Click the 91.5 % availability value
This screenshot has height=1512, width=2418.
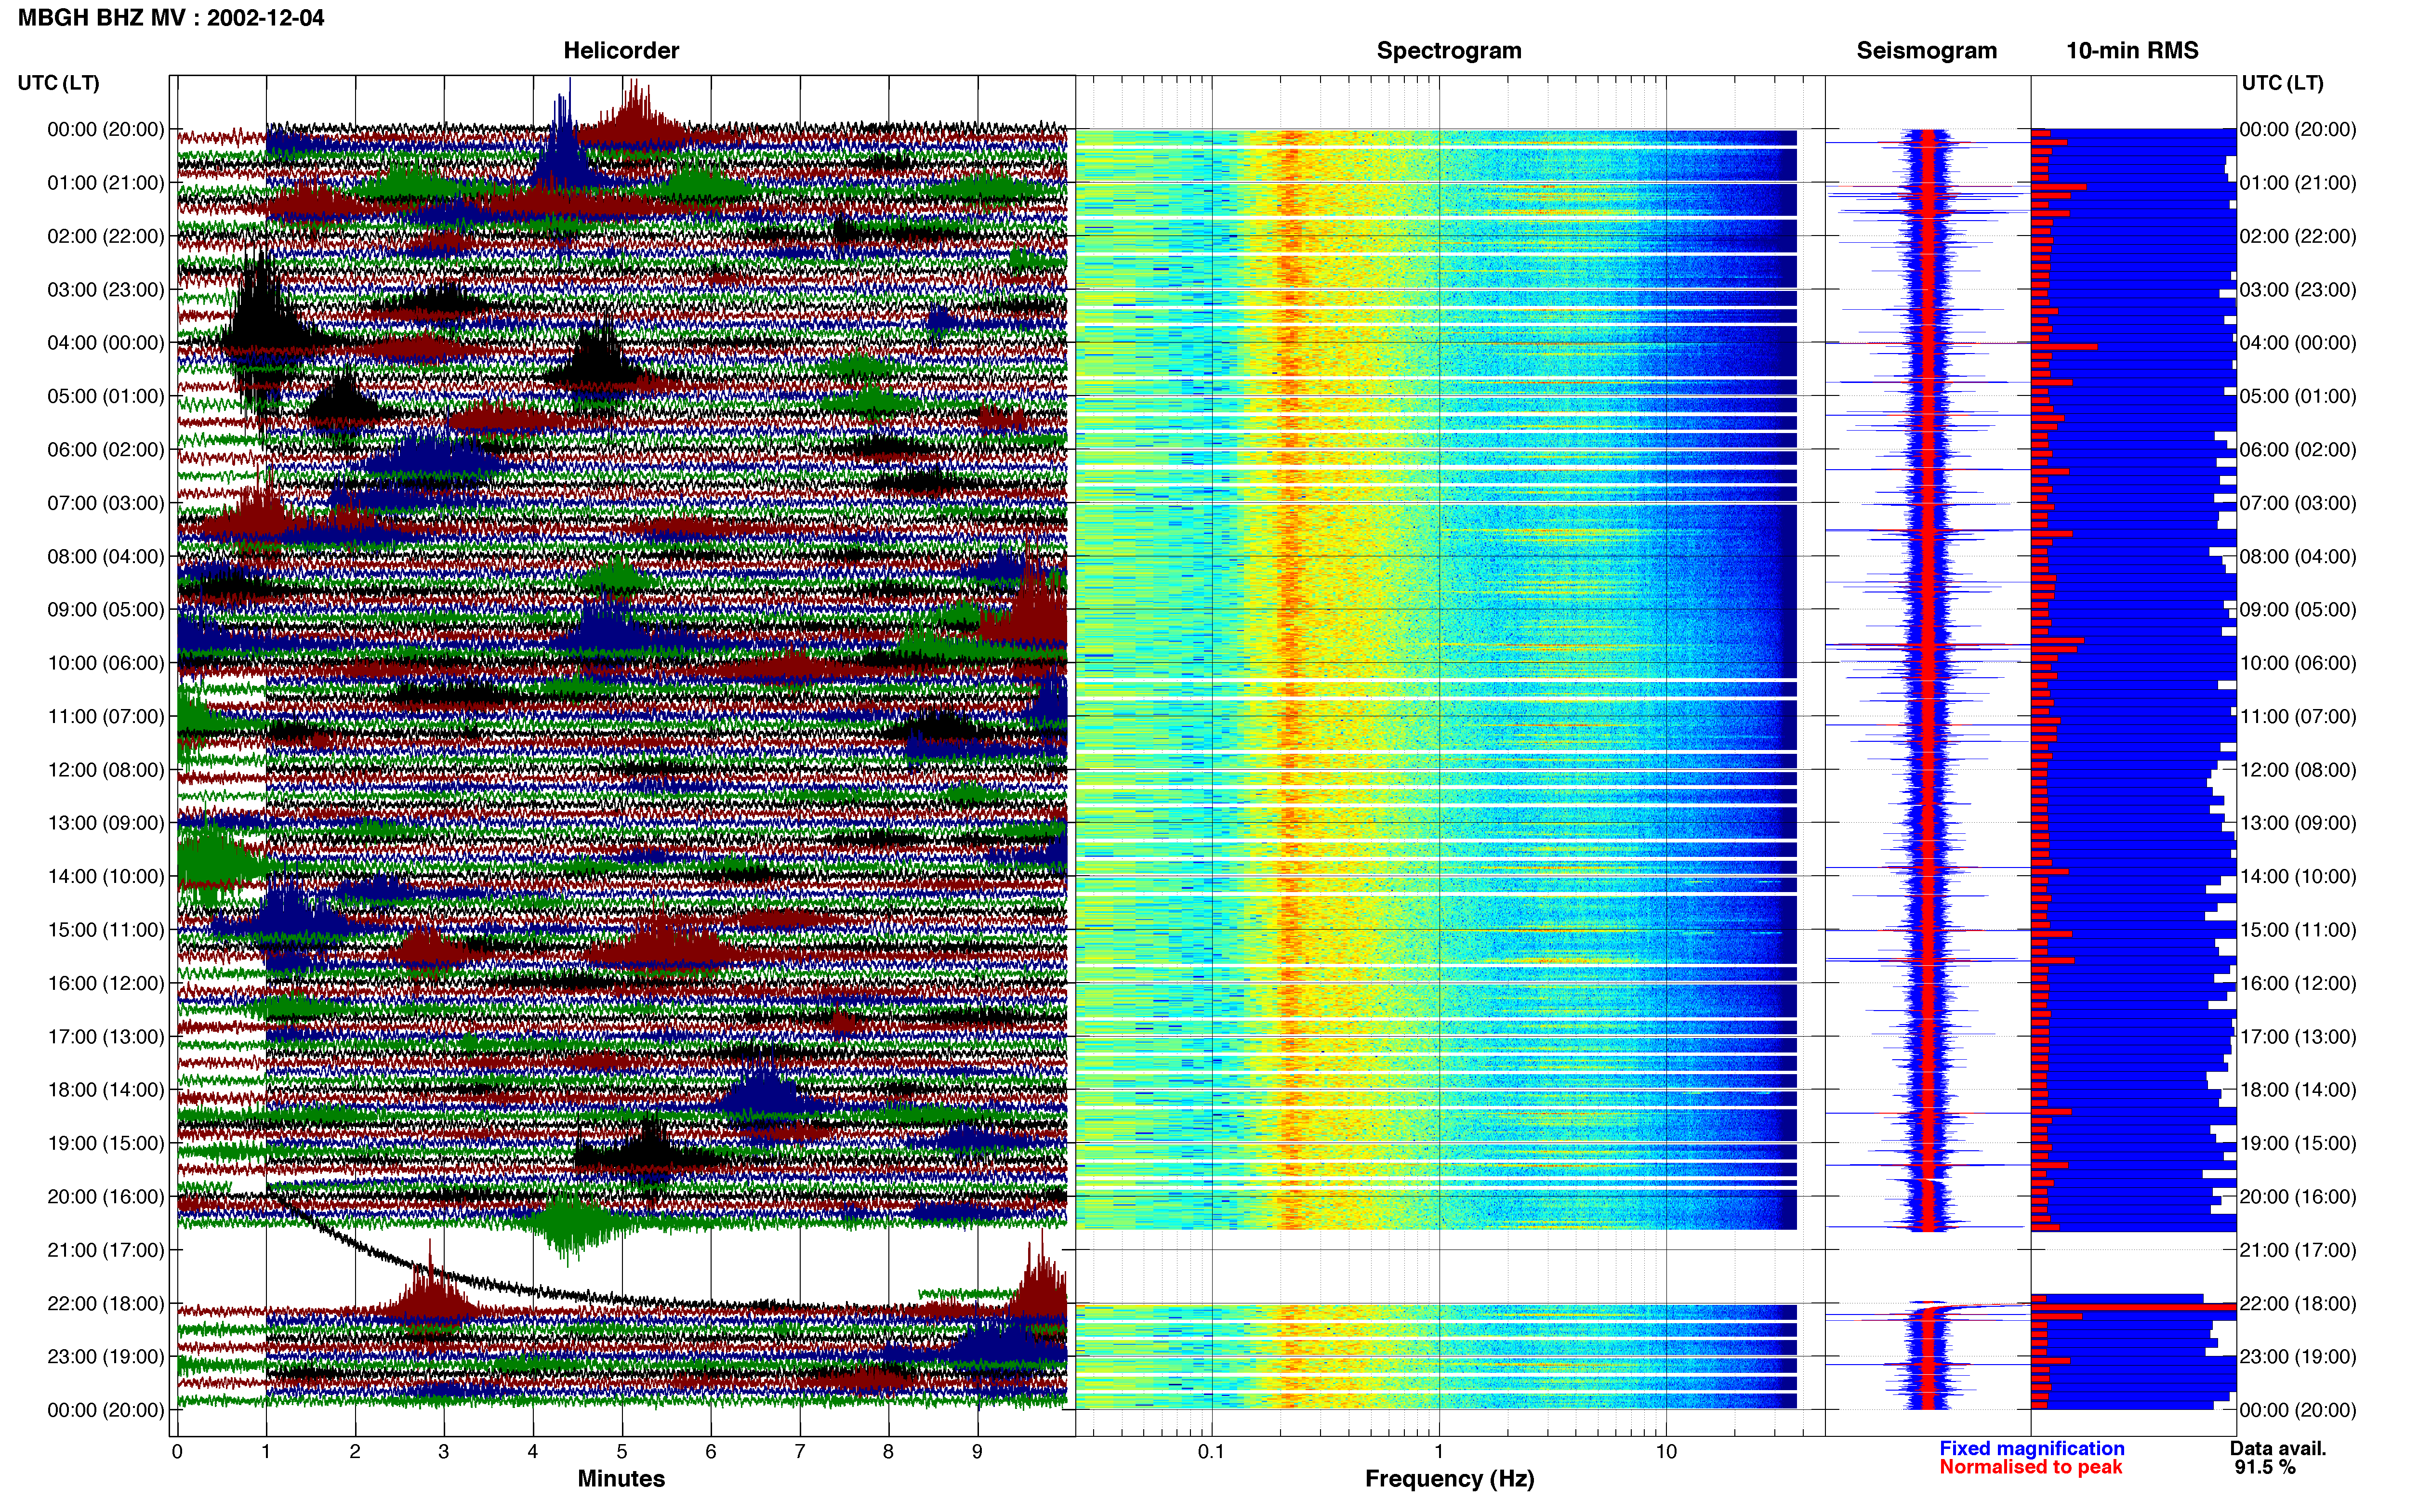[x=2265, y=1467]
